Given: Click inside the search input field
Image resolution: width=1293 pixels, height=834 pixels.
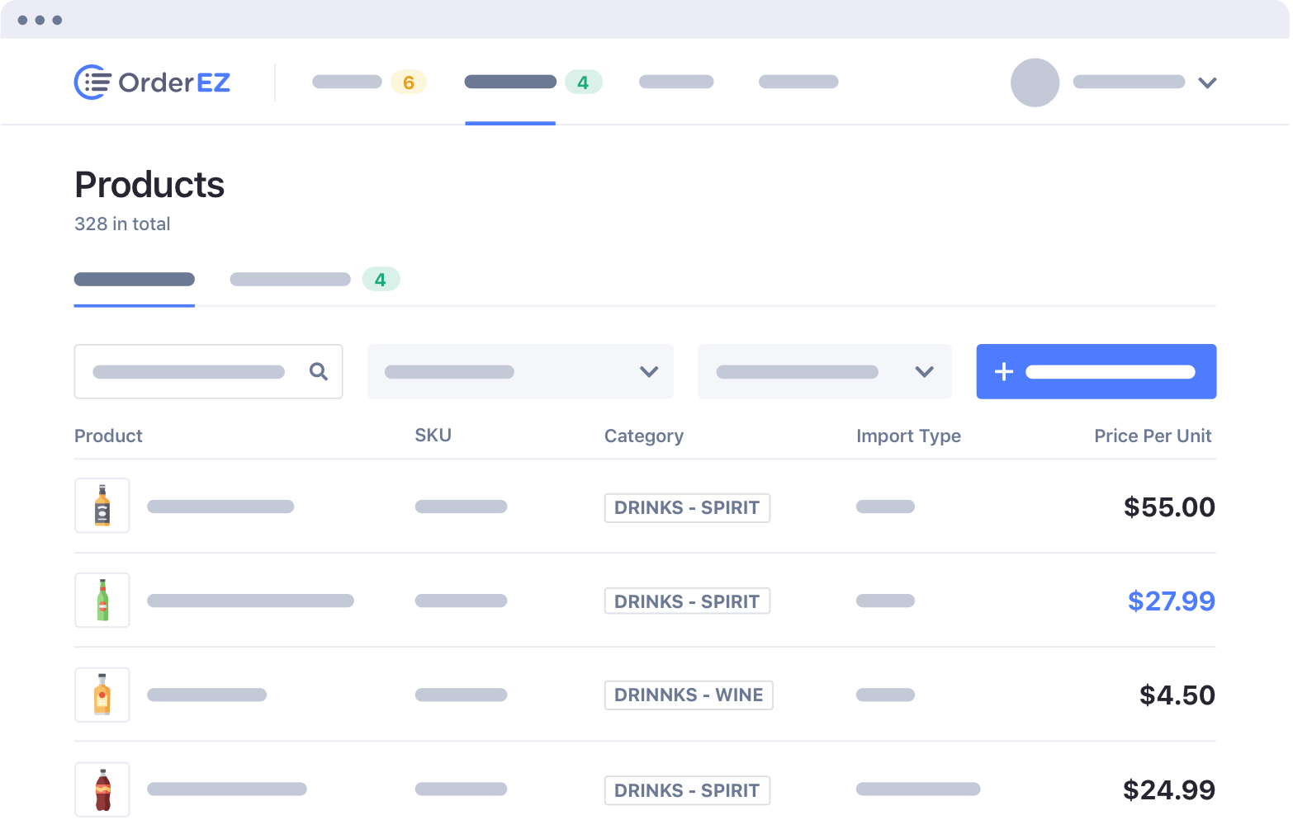Looking at the screenshot, I should pyautogui.click(x=190, y=371).
